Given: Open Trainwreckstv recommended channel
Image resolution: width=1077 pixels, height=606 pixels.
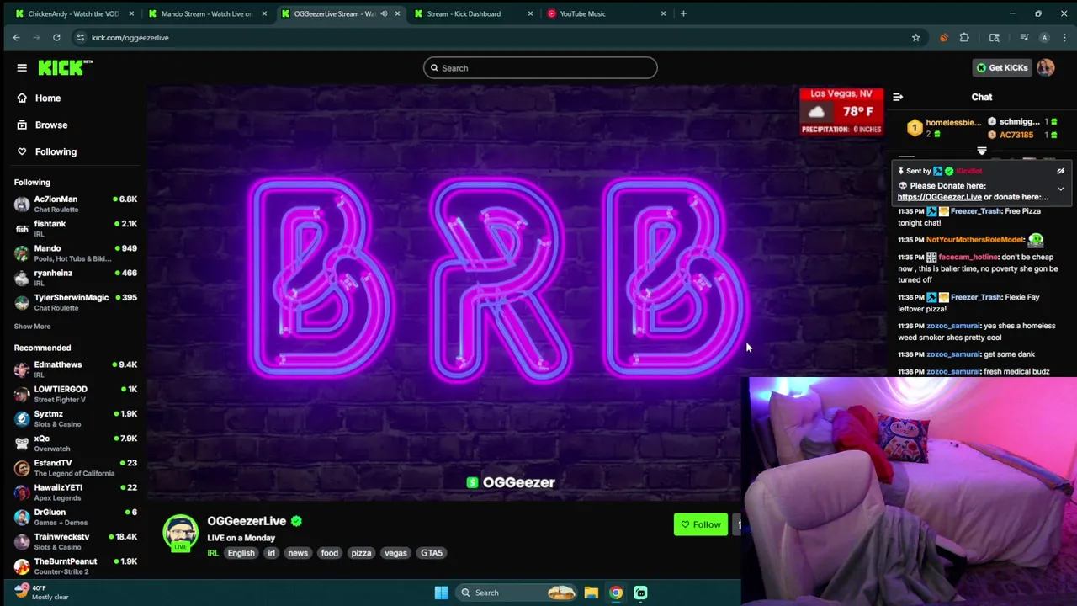Looking at the screenshot, I should pos(74,541).
